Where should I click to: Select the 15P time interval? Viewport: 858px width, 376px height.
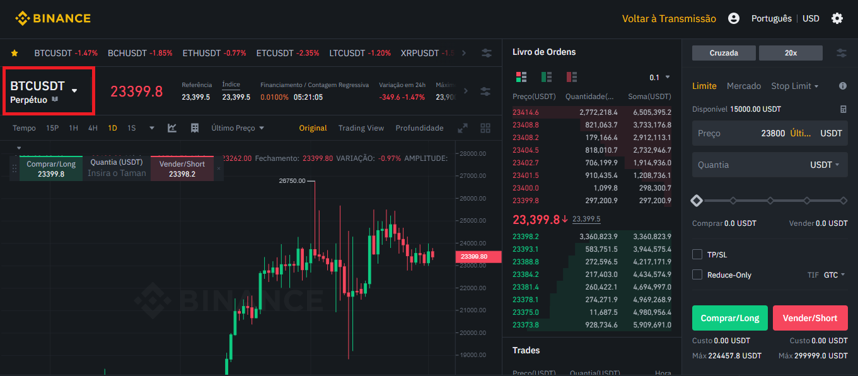52,128
